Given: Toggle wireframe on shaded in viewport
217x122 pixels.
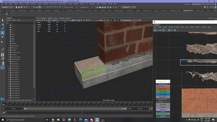Looking at the screenshot, I should click(77, 20).
